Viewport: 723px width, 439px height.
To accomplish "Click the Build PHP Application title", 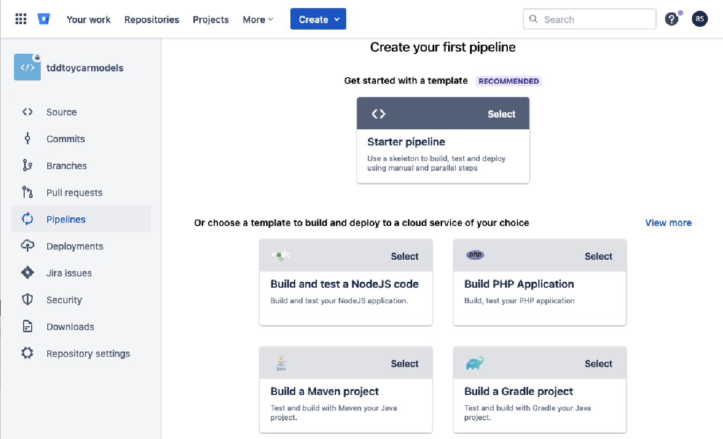I will [519, 284].
